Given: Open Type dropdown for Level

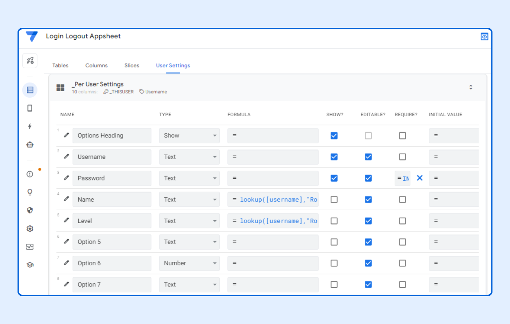Looking at the screenshot, I should (x=189, y=221).
